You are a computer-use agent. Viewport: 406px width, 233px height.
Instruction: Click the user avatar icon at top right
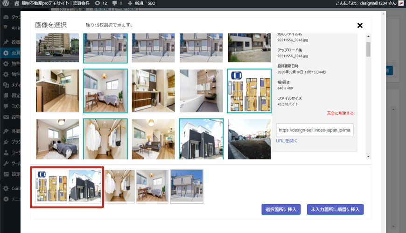401,3
